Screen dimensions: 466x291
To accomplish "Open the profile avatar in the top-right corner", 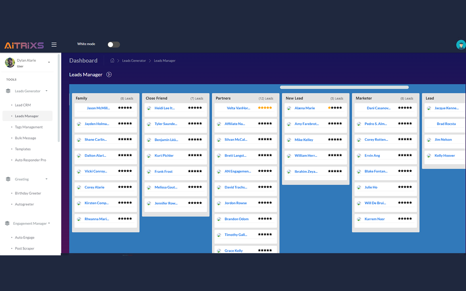I will coord(461,44).
